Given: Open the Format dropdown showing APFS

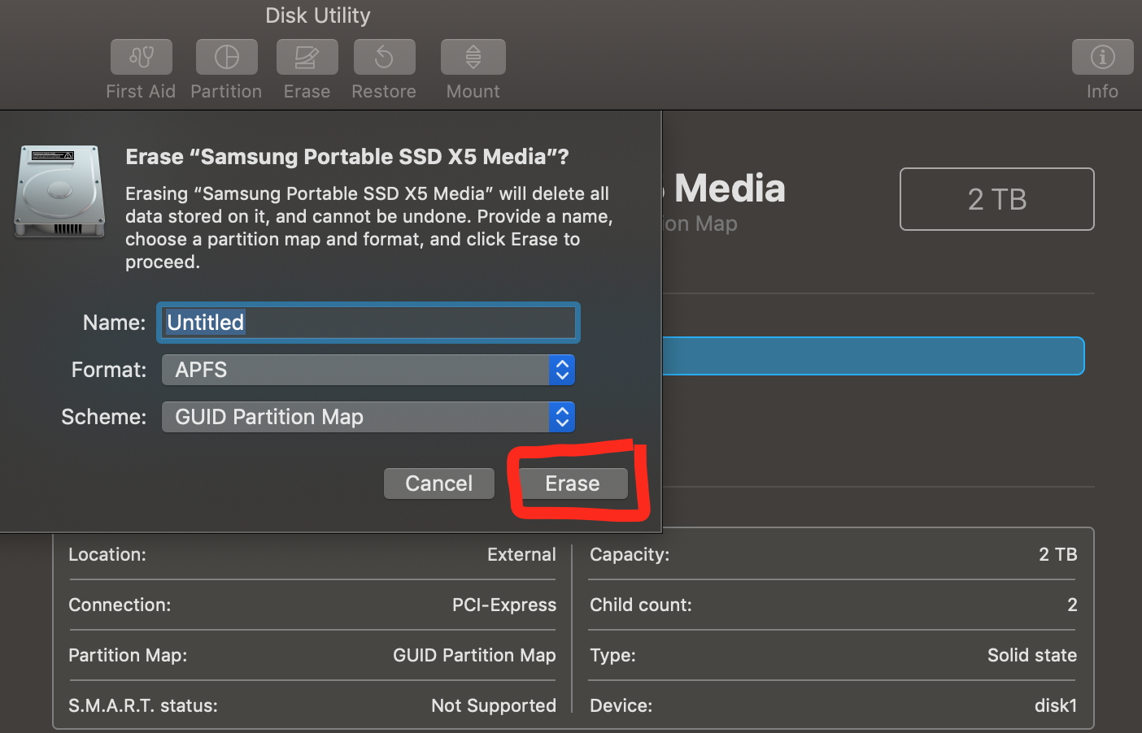Looking at the screenshot, I should tap(368, 370).
